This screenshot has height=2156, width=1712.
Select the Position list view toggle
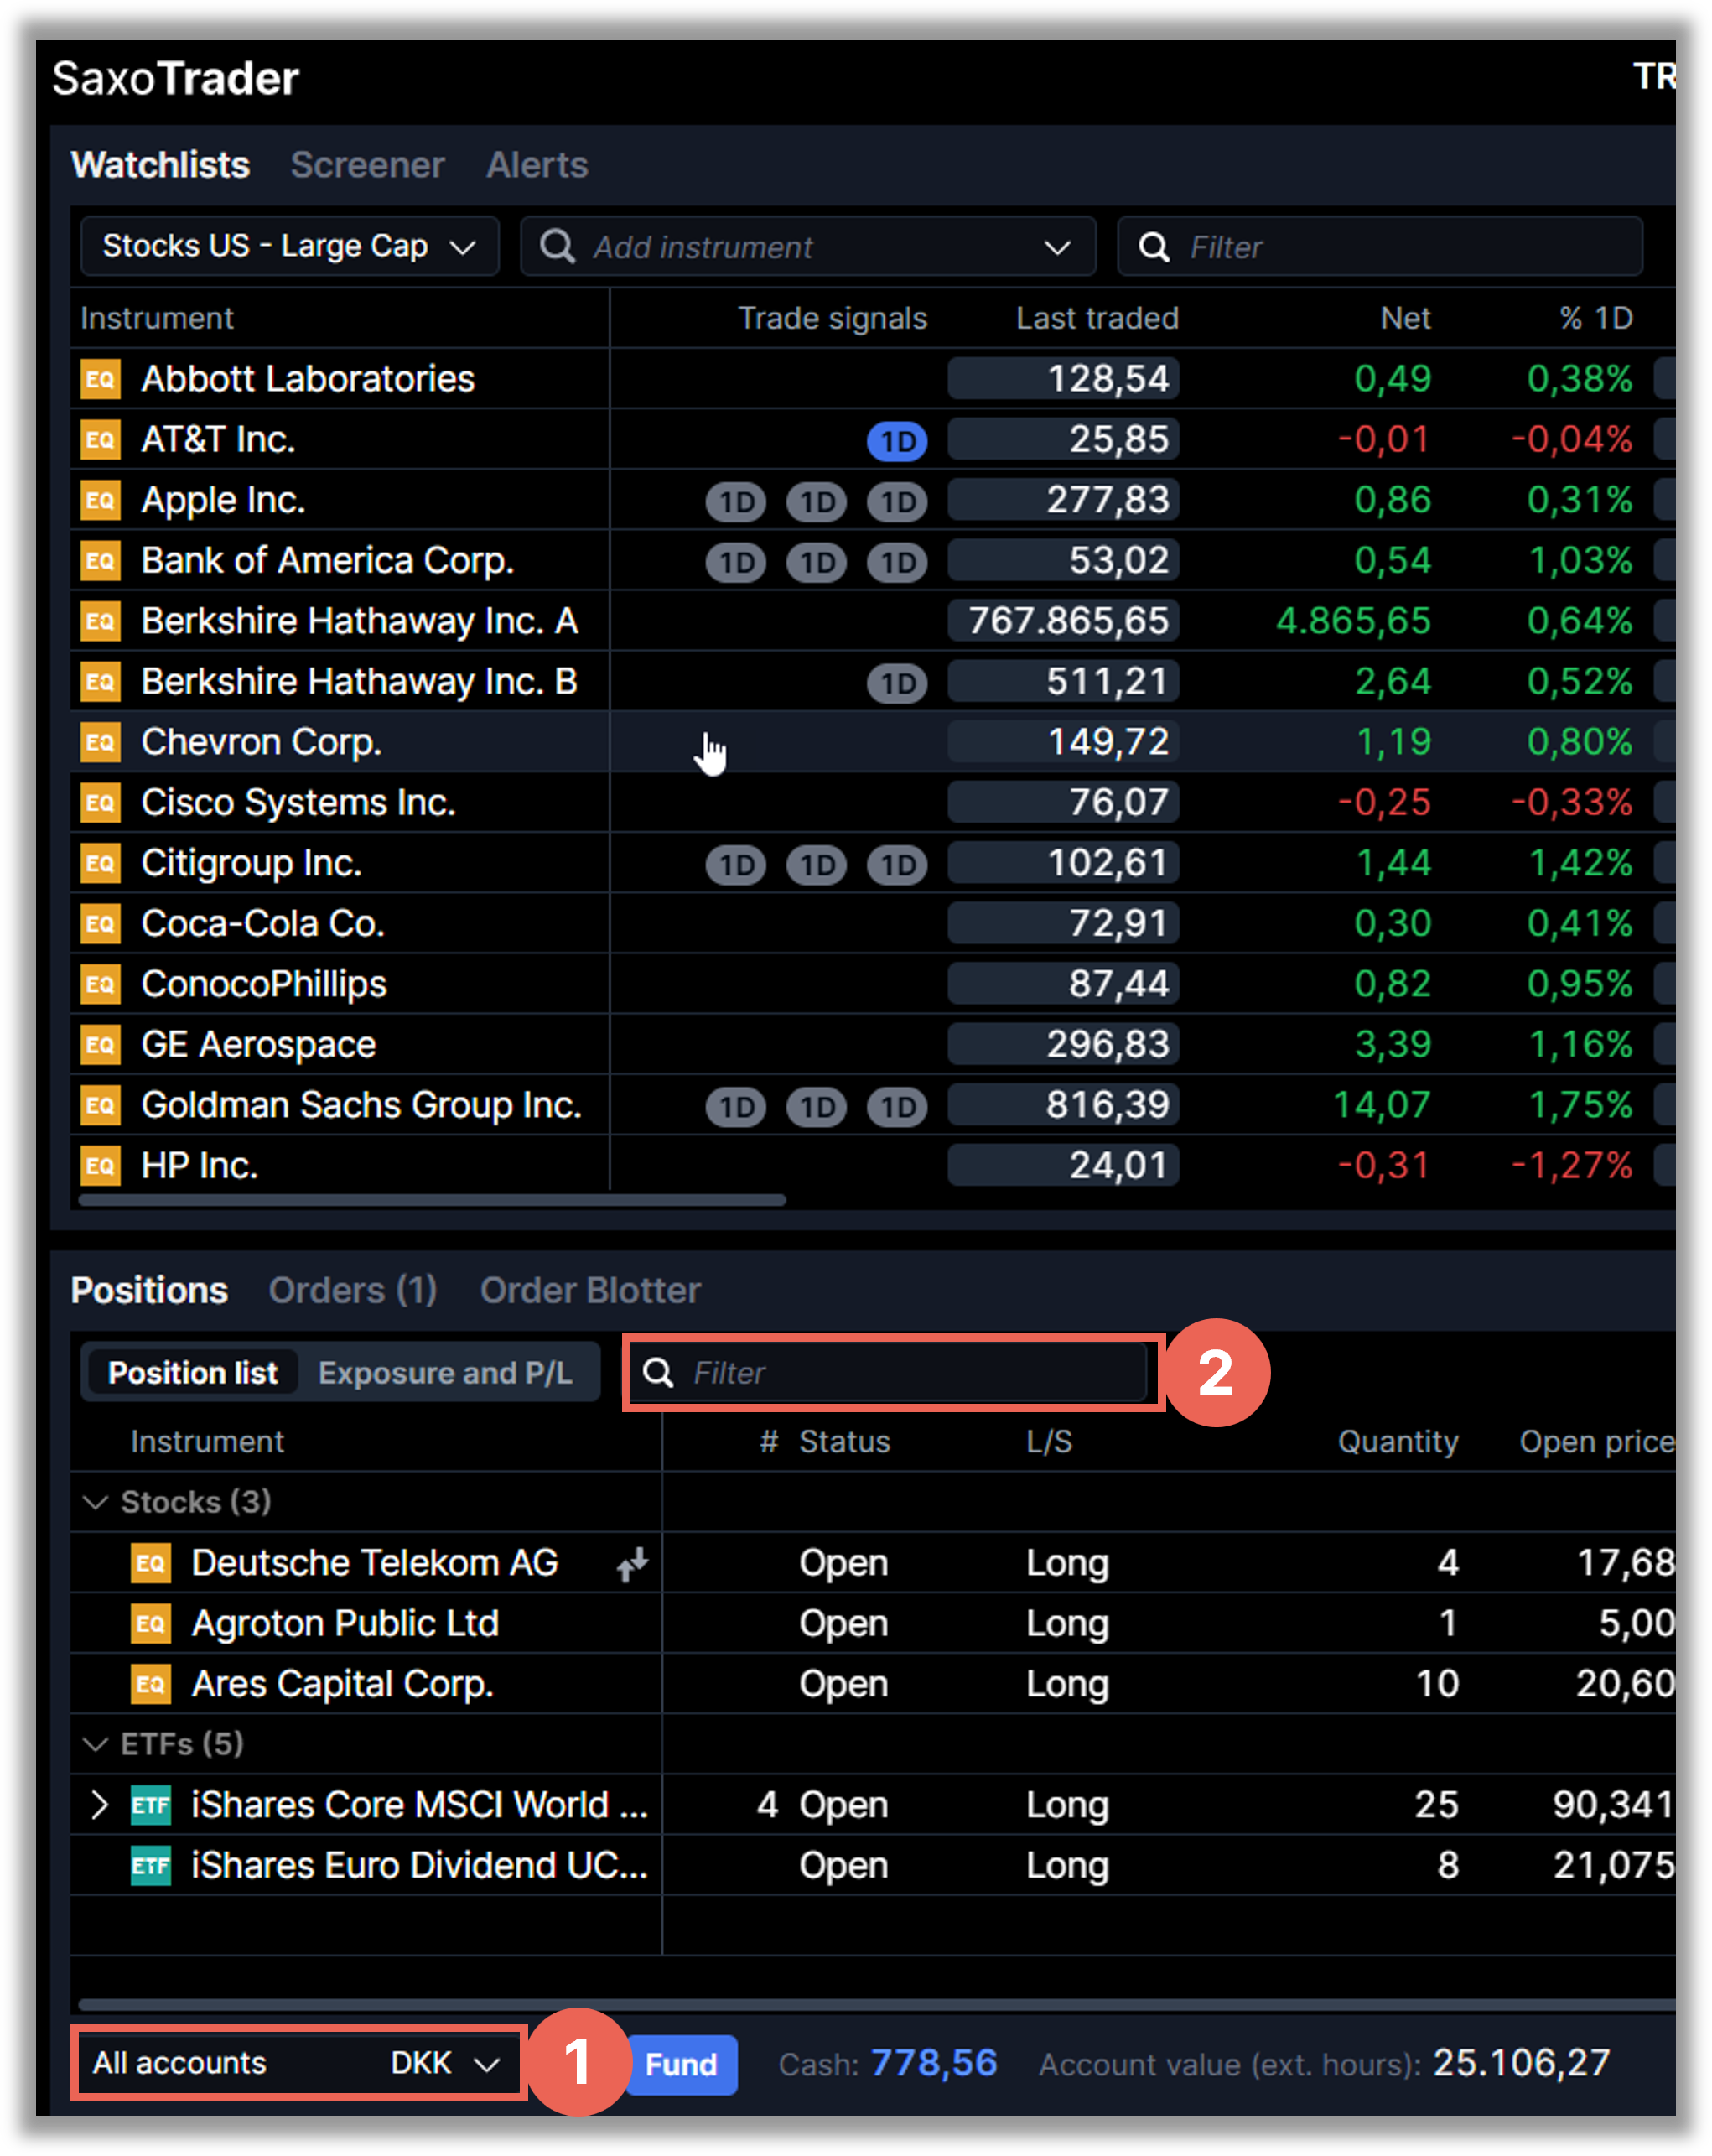coord(192,1372)
